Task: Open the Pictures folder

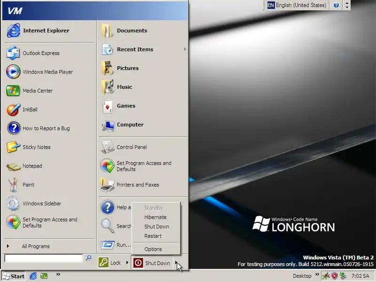Action: pyautogui.click(x=143, y=68)
